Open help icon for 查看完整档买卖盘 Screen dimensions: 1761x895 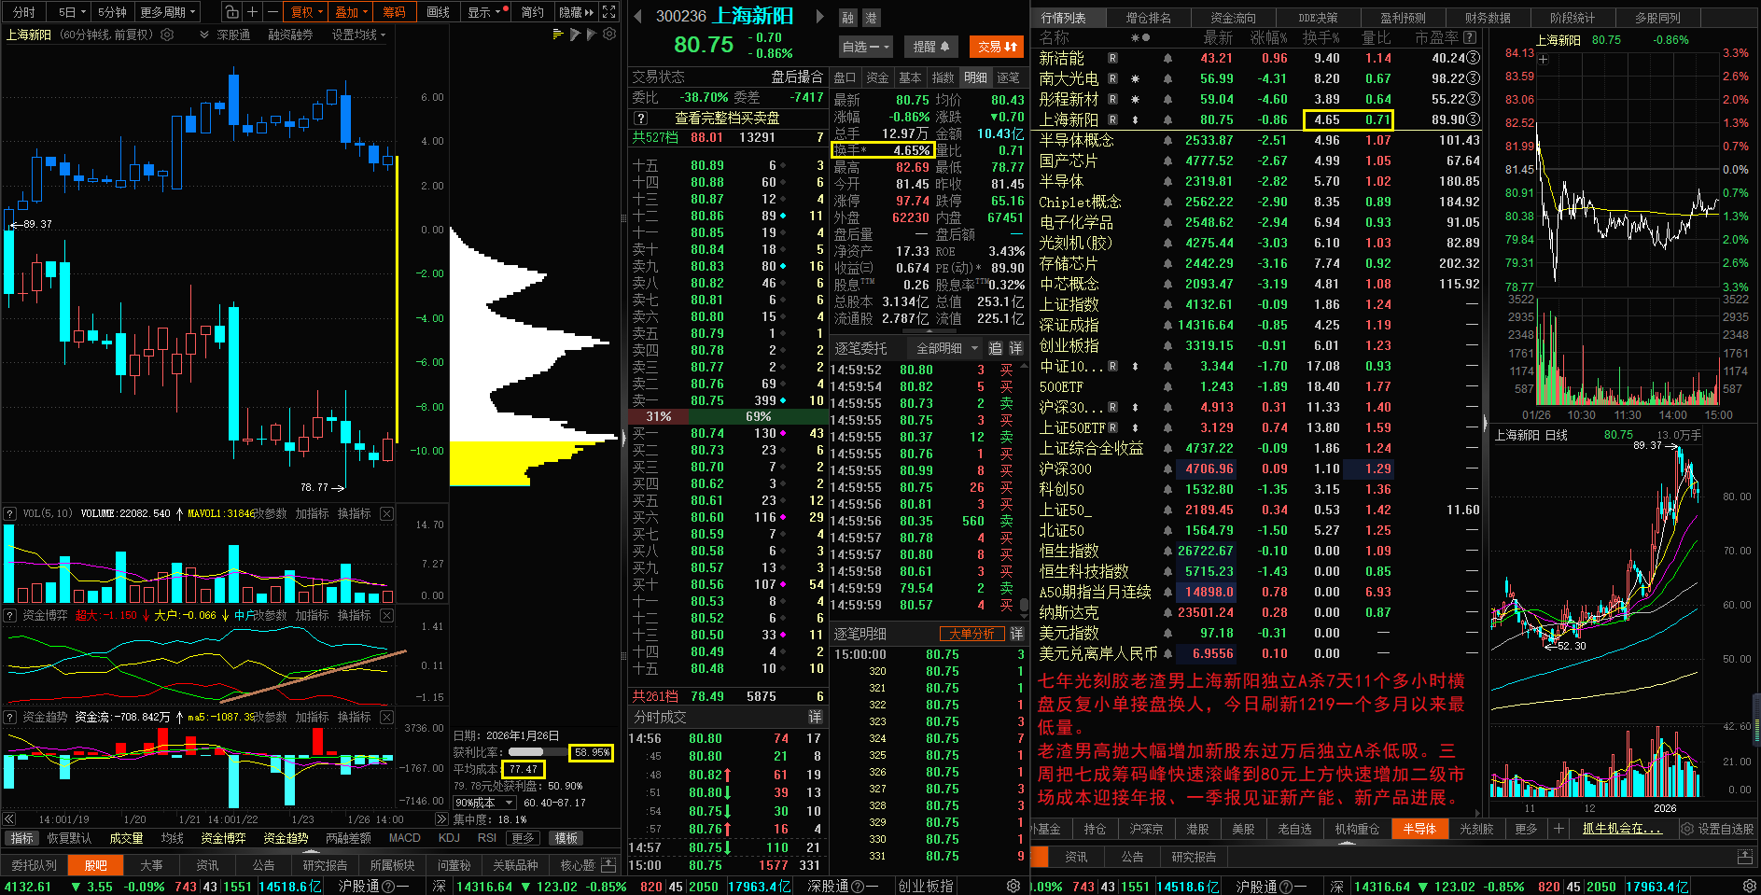640,119
